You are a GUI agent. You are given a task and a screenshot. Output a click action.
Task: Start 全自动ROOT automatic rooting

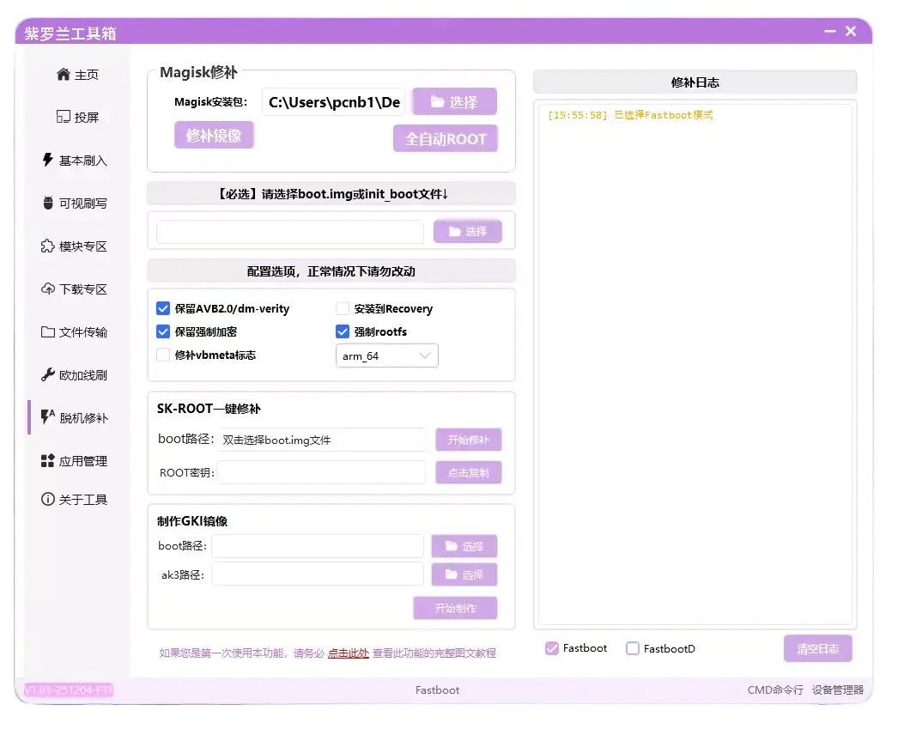[445, 138]
